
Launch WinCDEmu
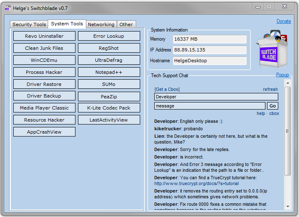coord(44,60)
